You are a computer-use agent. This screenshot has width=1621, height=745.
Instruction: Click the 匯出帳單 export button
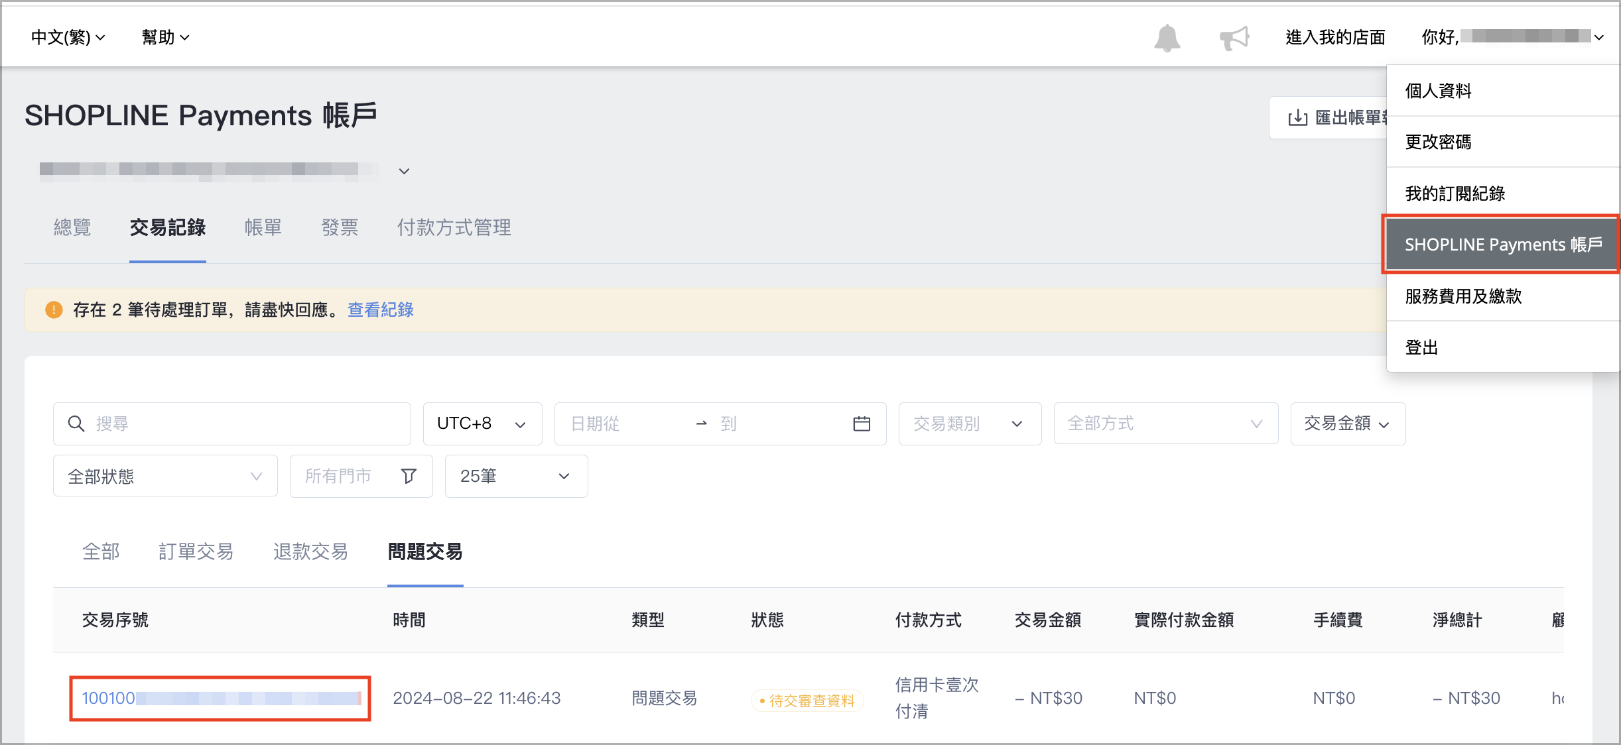(x=1329, y=118)
